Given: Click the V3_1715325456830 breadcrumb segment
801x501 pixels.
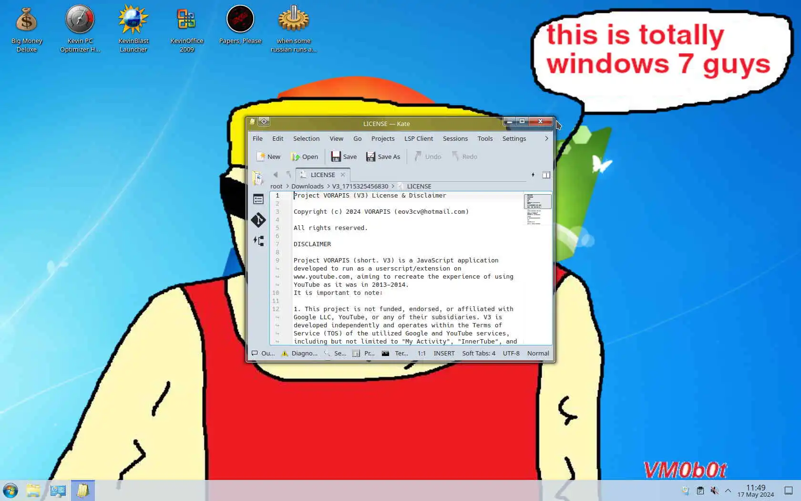Looking at the screenshot, I should tap(360, 186).
